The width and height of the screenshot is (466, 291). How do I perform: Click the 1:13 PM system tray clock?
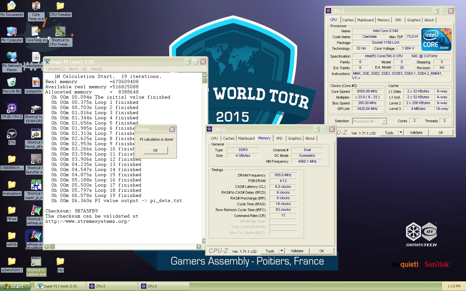click(454, 286)
